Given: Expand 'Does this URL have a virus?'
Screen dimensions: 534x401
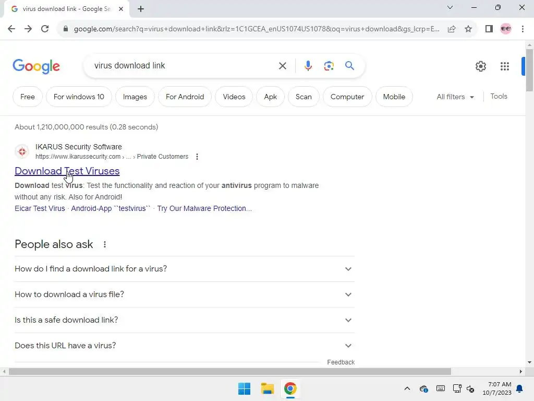Looking at the screenshot, I should [184, 346].
